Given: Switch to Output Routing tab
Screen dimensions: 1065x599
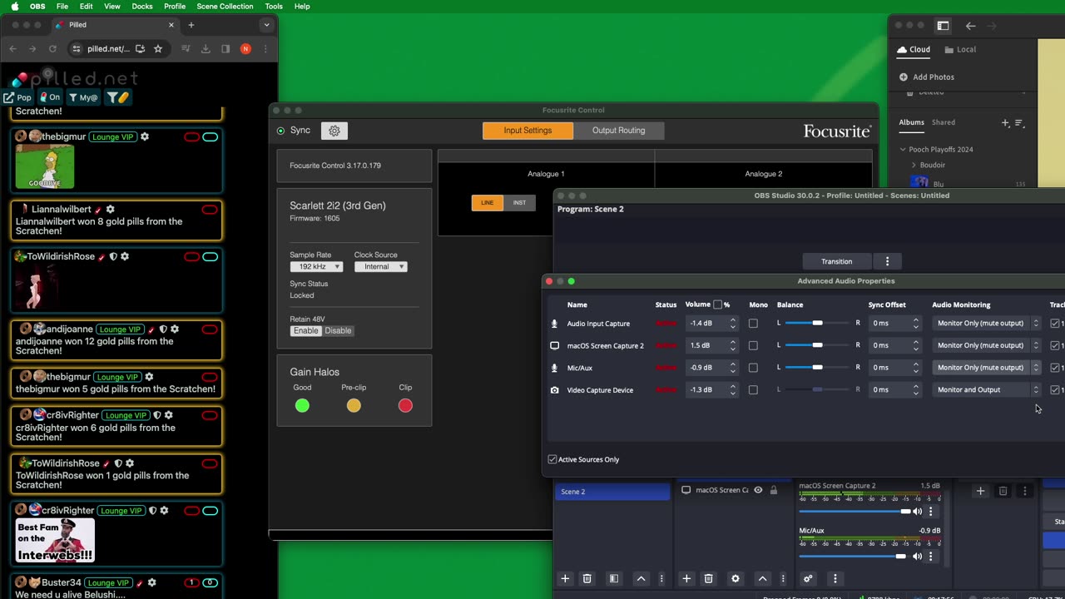Looking at the screenshot, I should pyautogui.click(x=618, y=131).
